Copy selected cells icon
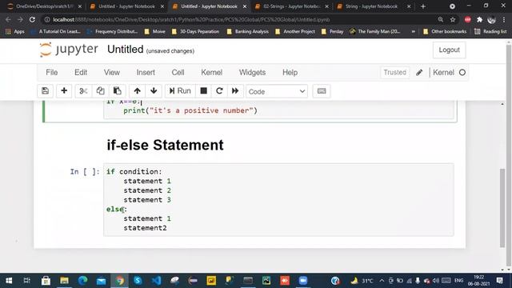The width and height of the screenshot is (512, 288). coord(100,91)
